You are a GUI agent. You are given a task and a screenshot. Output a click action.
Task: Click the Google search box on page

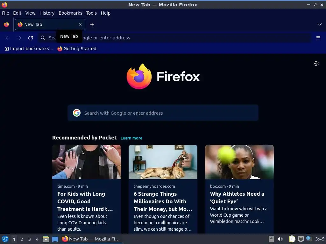(163, 113)
